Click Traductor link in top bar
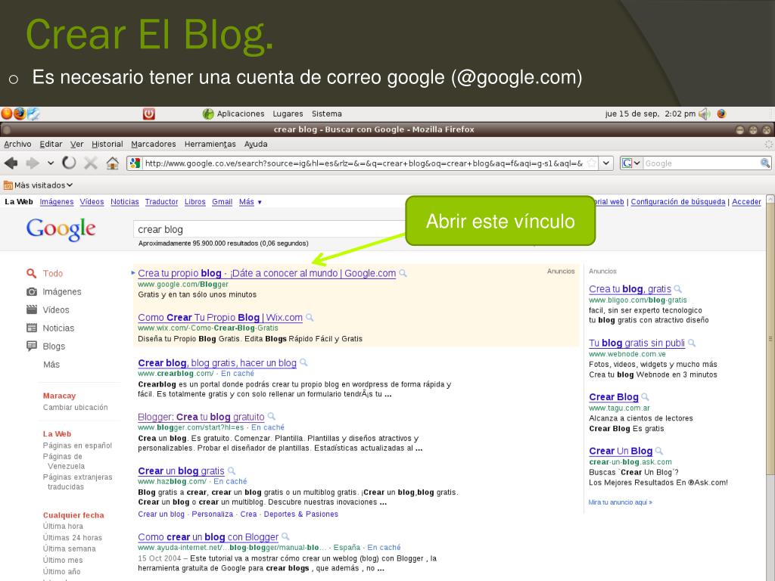The height and width of the screenshot is (581, 775). [x=161, y=202]
